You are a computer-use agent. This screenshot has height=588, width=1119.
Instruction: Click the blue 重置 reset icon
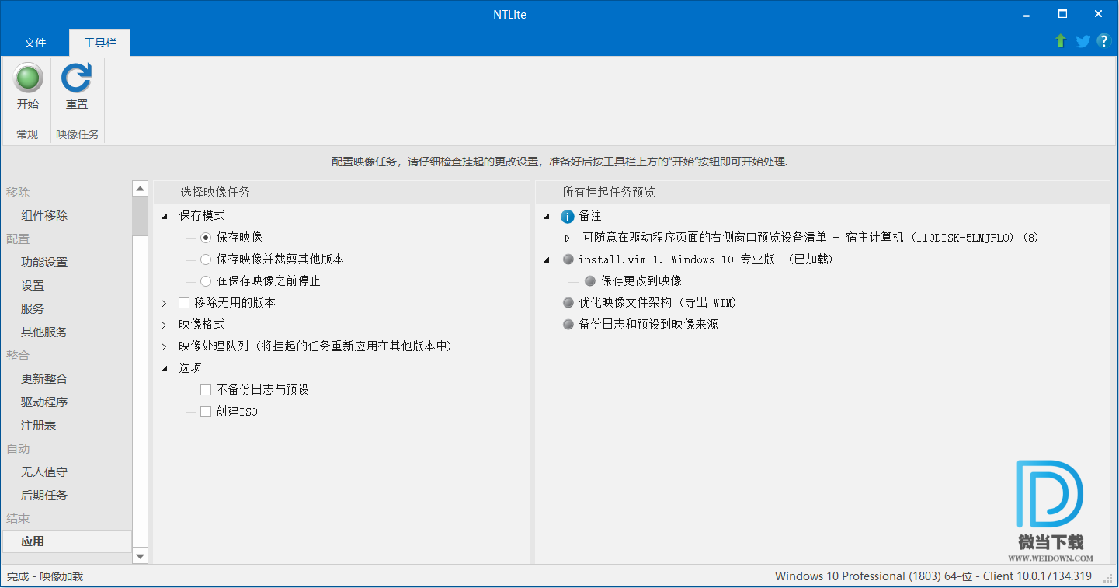[76, 78]
